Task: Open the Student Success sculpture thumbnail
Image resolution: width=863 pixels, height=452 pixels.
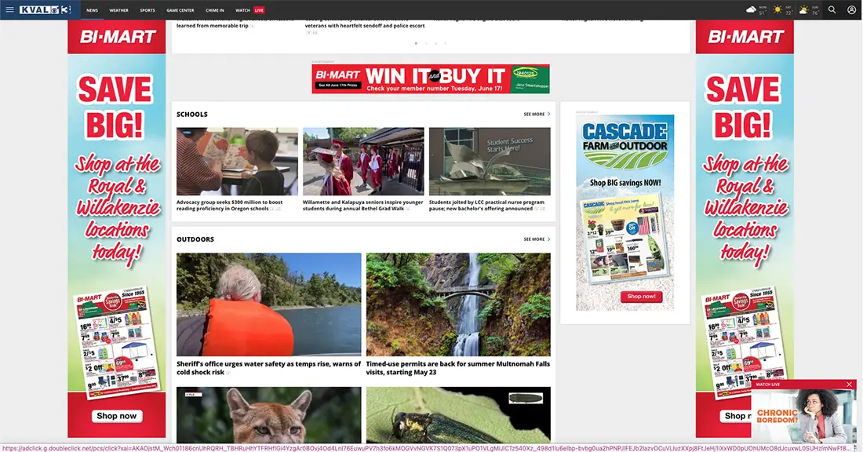Action: click(490, 162)
